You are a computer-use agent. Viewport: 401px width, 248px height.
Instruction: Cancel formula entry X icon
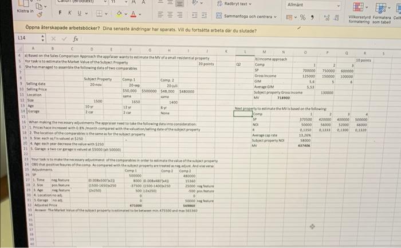pyautogui.click(x=53, y=38)
